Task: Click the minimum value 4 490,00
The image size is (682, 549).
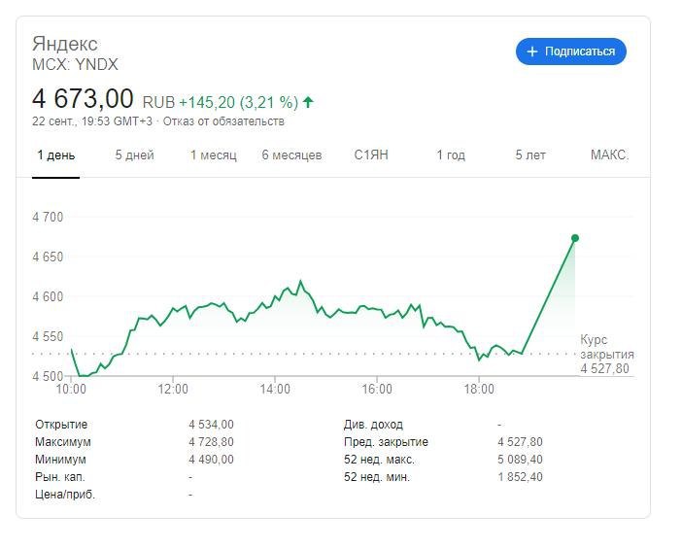Action: 212,460
